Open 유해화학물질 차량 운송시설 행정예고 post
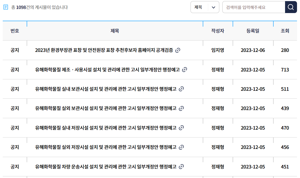300x178 pixels. tap(106, 167)
